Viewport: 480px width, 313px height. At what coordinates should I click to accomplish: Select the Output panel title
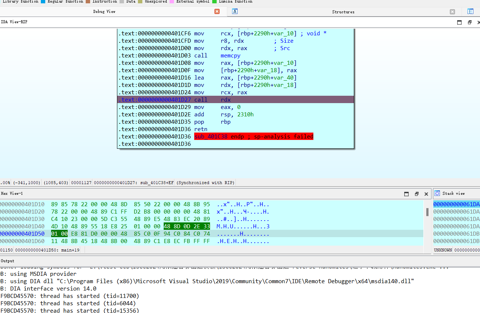pos(7,261)
